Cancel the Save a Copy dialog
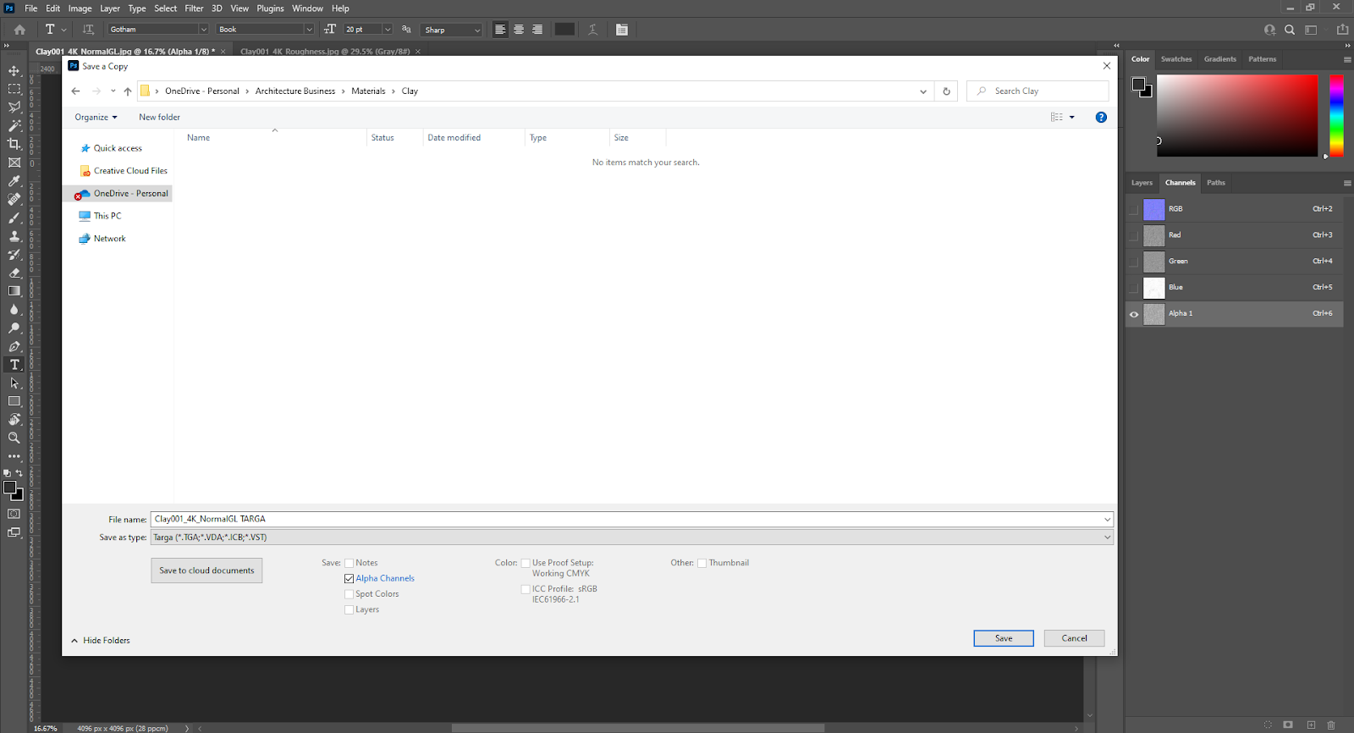1354x733 pixels. (x=1074, y=638)
